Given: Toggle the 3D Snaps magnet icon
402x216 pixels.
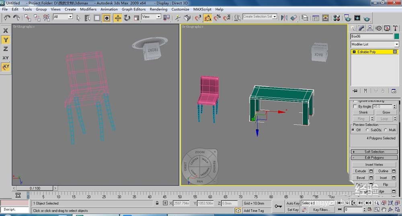Looking at the screenshot, I should (198, 18).
